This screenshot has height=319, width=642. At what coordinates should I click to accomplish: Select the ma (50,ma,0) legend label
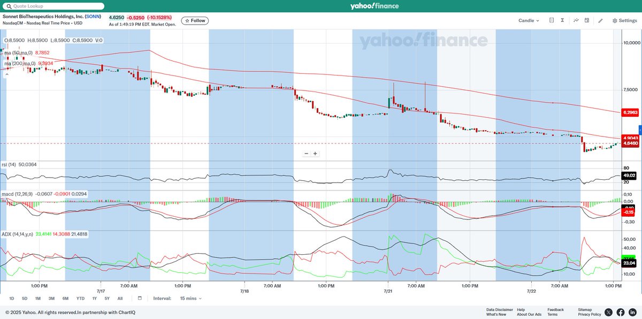coord(18,52)
